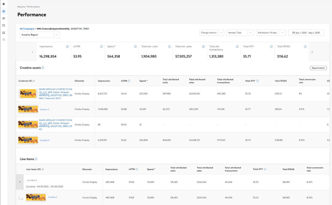This screenshot has height=205, width=332.
Task: Collapse Line Item 1 row with chevron
Action: tap(20, 182)
